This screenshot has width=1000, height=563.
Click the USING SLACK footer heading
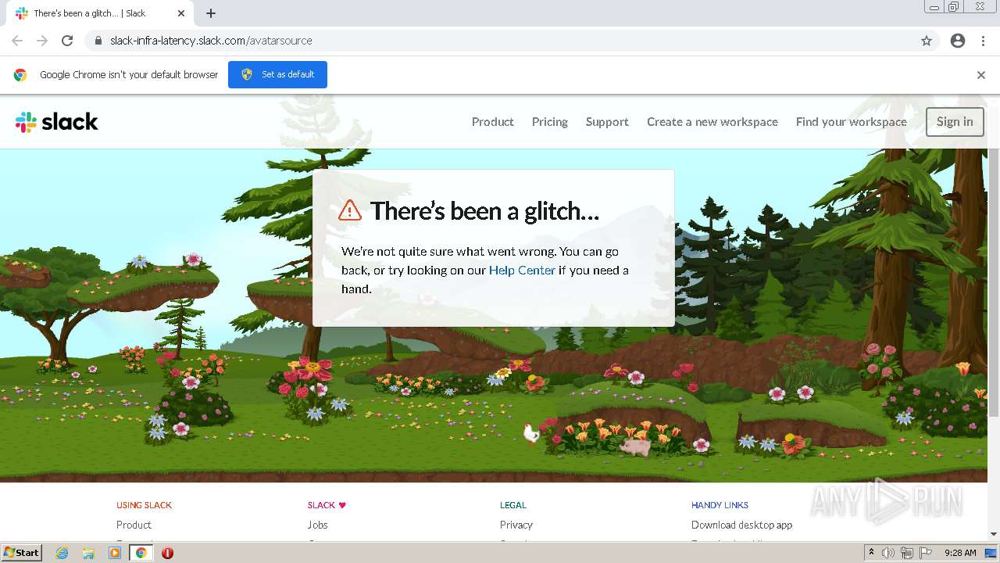(x=144, y=505)
